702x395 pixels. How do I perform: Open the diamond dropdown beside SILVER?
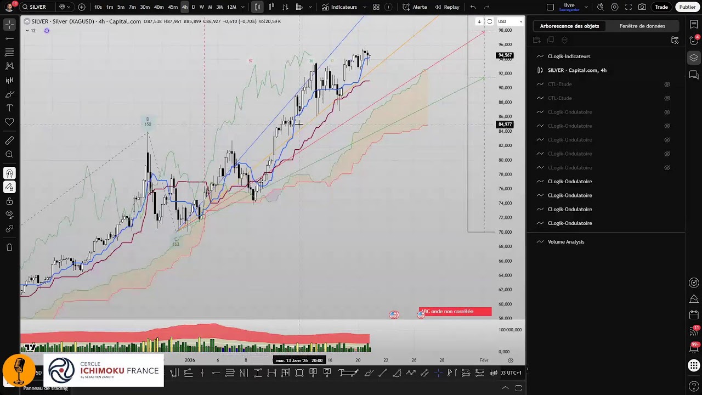tap(64, 7)
